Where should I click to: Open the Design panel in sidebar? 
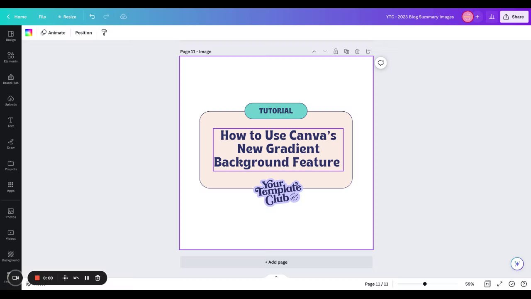[x=11, y=36]
